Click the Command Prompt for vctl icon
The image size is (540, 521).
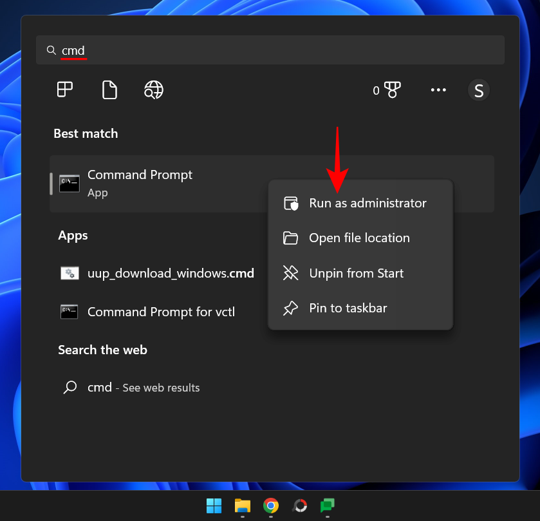click(x=70, y=312)
